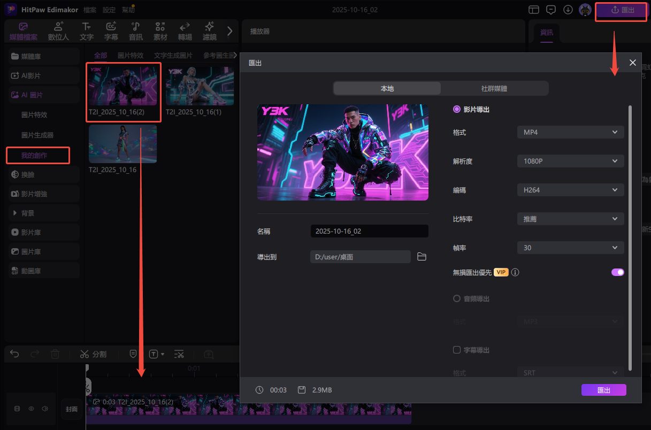Turn off the 無損匯出優先 toggle
This screenshot has width=651, height=430.
[617, 272]
